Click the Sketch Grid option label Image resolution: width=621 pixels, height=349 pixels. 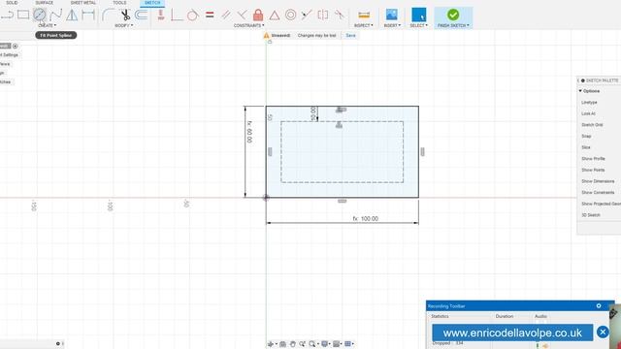tap(592, 125)
